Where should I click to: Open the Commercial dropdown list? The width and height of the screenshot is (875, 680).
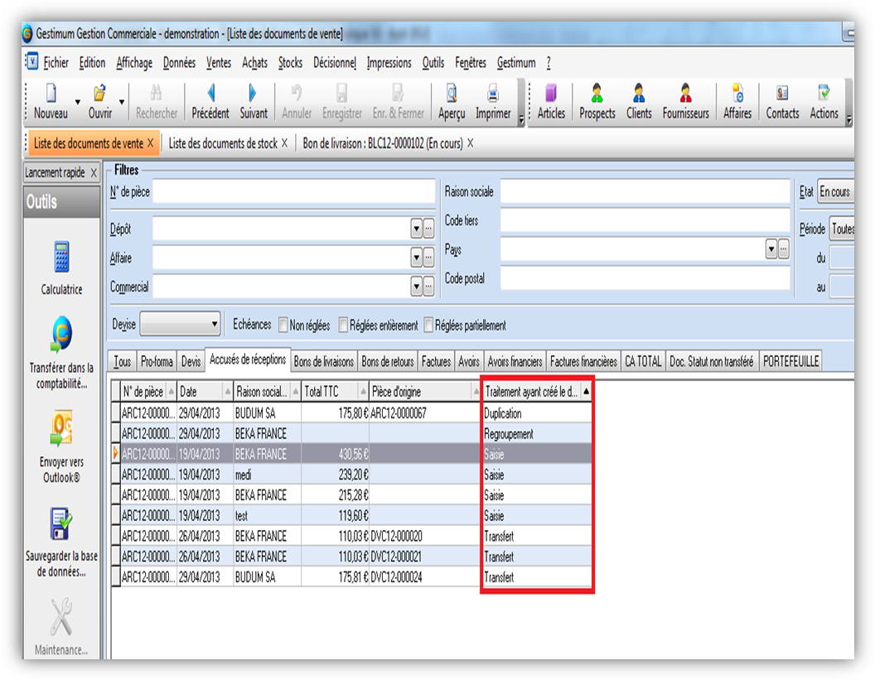(416, 287)
